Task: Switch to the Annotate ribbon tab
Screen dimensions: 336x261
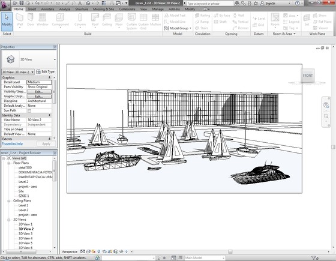Action: click(x=47, y=9)
